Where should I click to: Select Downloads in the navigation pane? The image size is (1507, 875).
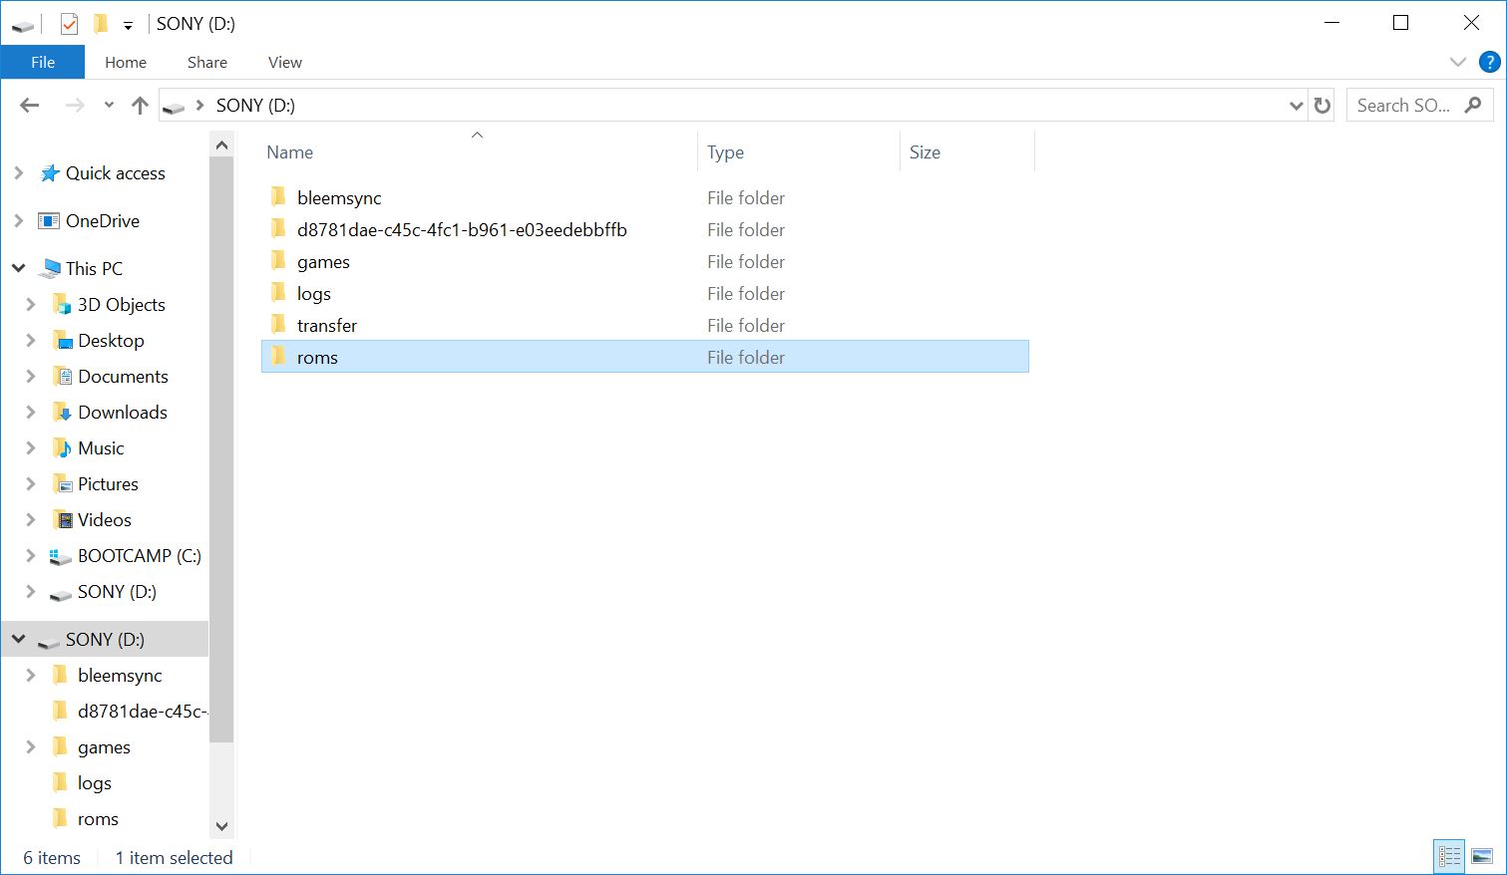[x=122, y=413]
